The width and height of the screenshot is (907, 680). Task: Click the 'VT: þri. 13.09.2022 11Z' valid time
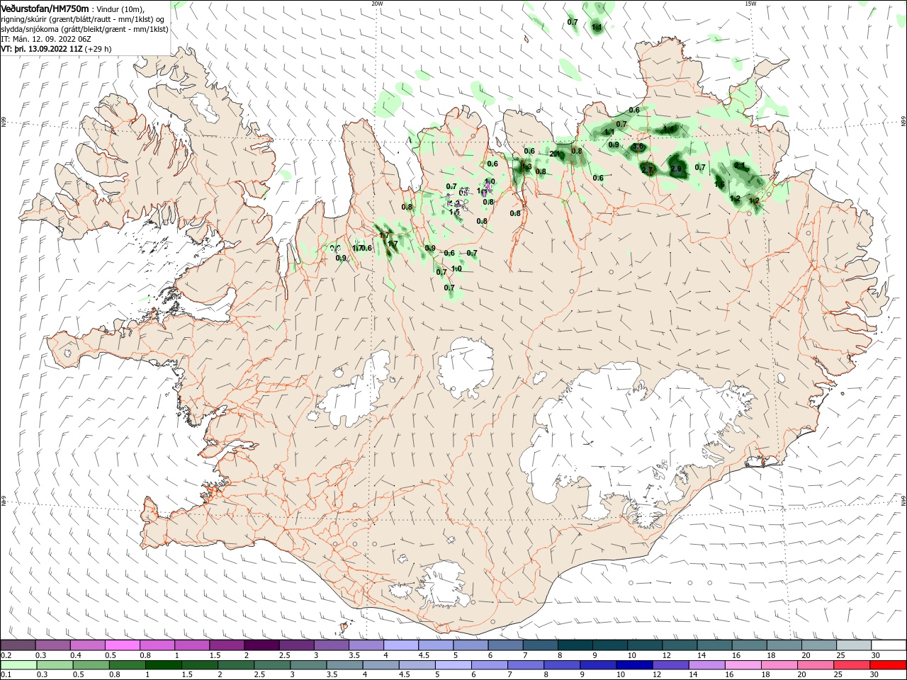[42, 49]
